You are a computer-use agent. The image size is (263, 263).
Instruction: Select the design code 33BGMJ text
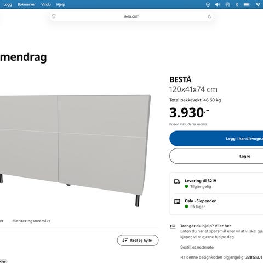[x=254, y=258]
